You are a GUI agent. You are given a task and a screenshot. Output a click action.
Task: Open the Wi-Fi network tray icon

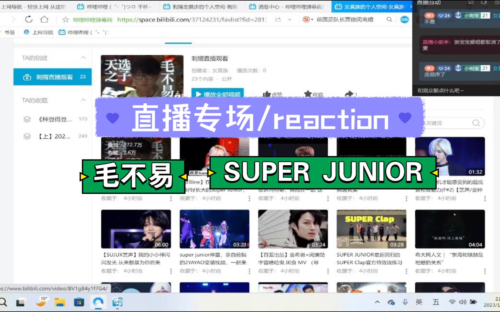point(452,302)
